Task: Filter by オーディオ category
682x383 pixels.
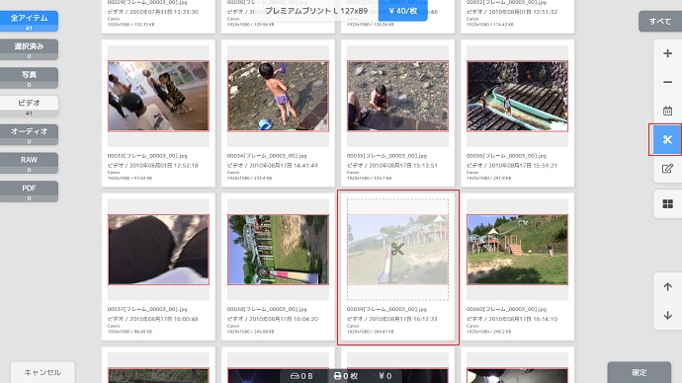Action: click(x=29, y=134)
